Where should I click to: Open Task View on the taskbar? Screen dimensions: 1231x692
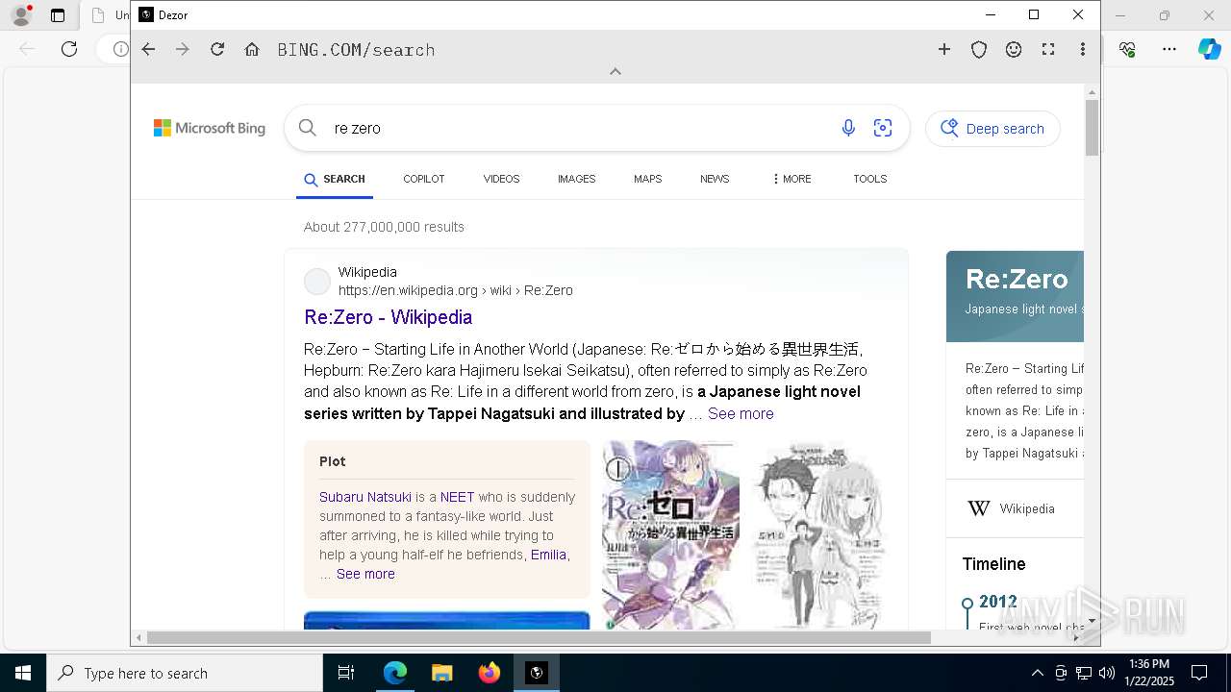click(x=346, y=673)
